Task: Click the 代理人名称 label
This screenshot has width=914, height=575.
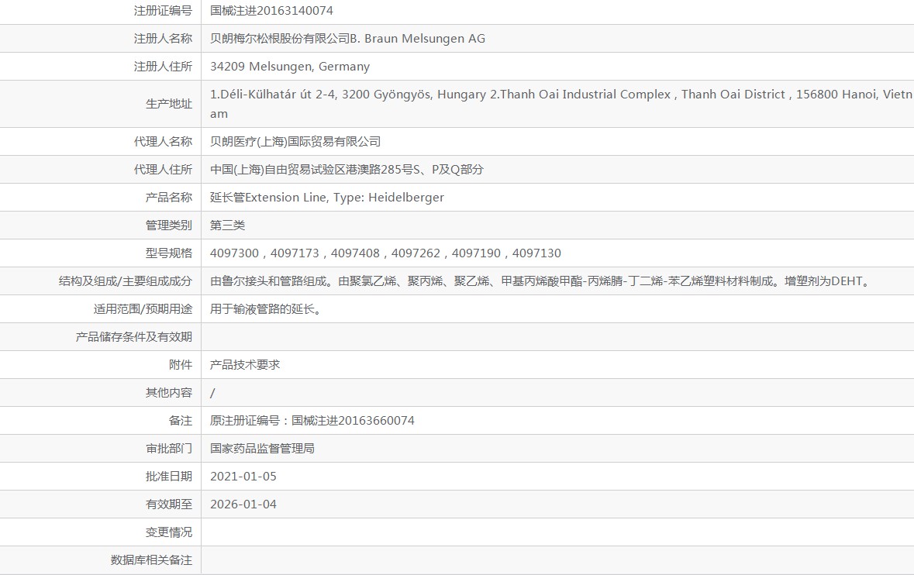Action: point(163,142)
